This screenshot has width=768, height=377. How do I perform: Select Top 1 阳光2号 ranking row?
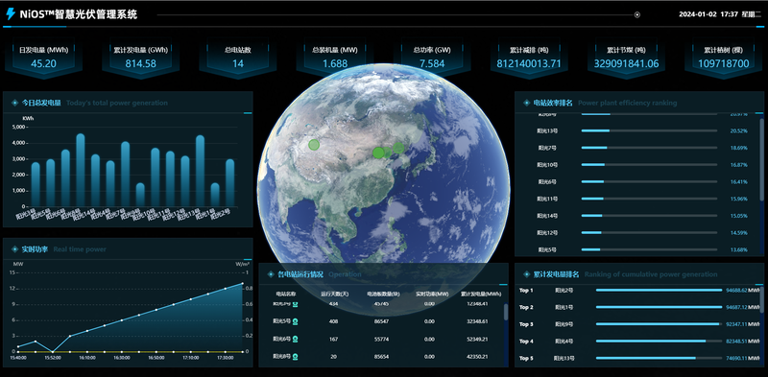pos(639,291)
